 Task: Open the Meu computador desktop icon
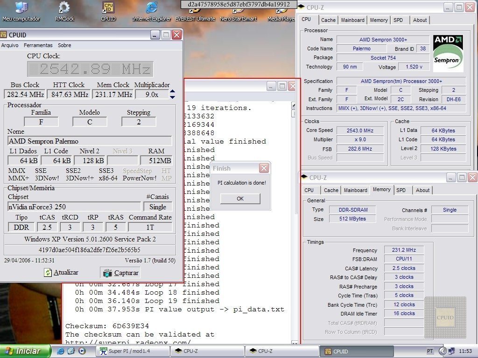(x=21, y=11)
